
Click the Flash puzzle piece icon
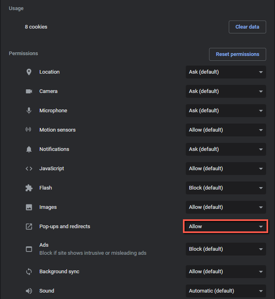coord(29,188)
